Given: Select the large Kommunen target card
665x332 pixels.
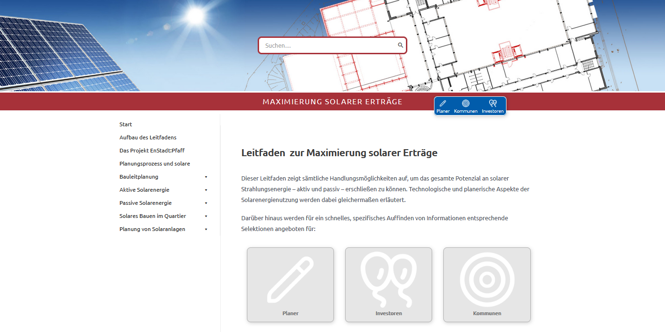Looking at the screenshot, I should tap(487, 285).
